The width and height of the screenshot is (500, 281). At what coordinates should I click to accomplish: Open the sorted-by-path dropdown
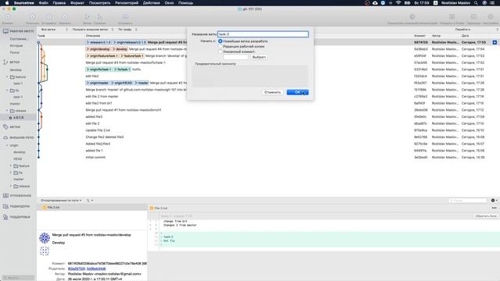click(x=61, y=201)
